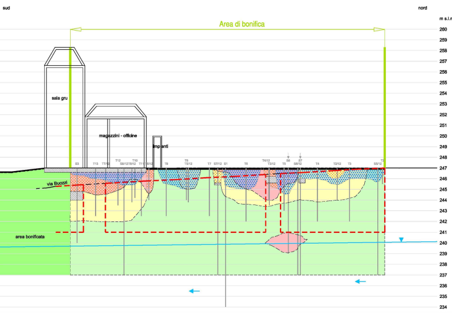Click the blue water table triangle marker
Image resolution: width=452 pixels, height=324 pixels.
pyautogui.click(x=401, y=240)
